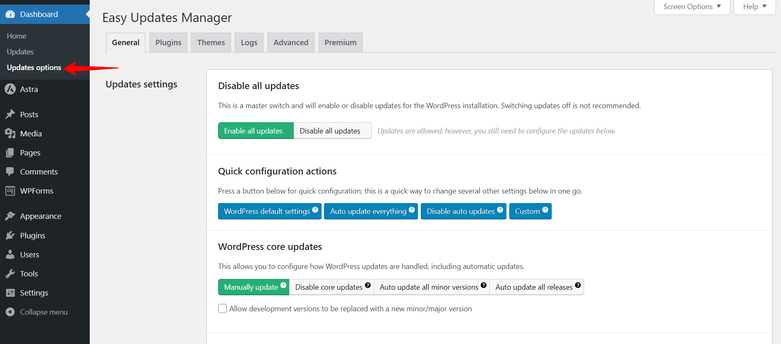The image size is (781, 344).
Task: Open the Tools menu item
Action: click(45, 274)
